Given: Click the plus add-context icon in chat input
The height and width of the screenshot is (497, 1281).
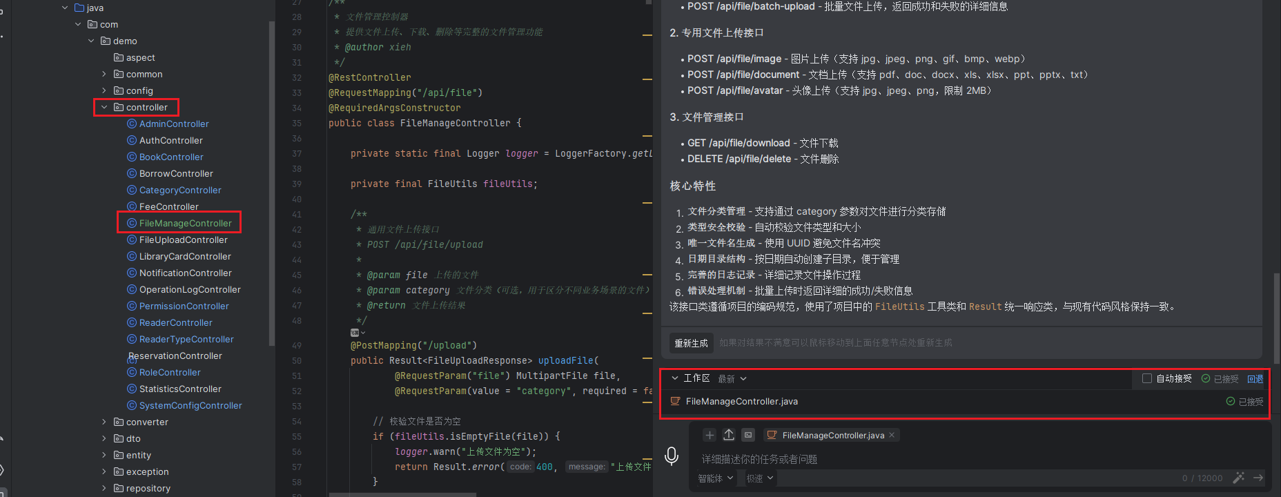Looking at the screenshot, I should [x=710, y=435].
